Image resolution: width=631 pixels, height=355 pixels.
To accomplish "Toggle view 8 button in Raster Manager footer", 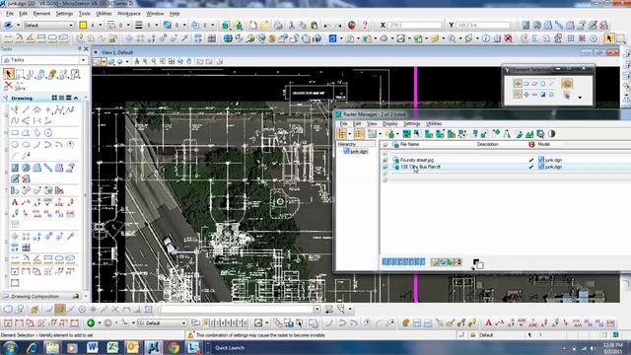I will 423,262.
